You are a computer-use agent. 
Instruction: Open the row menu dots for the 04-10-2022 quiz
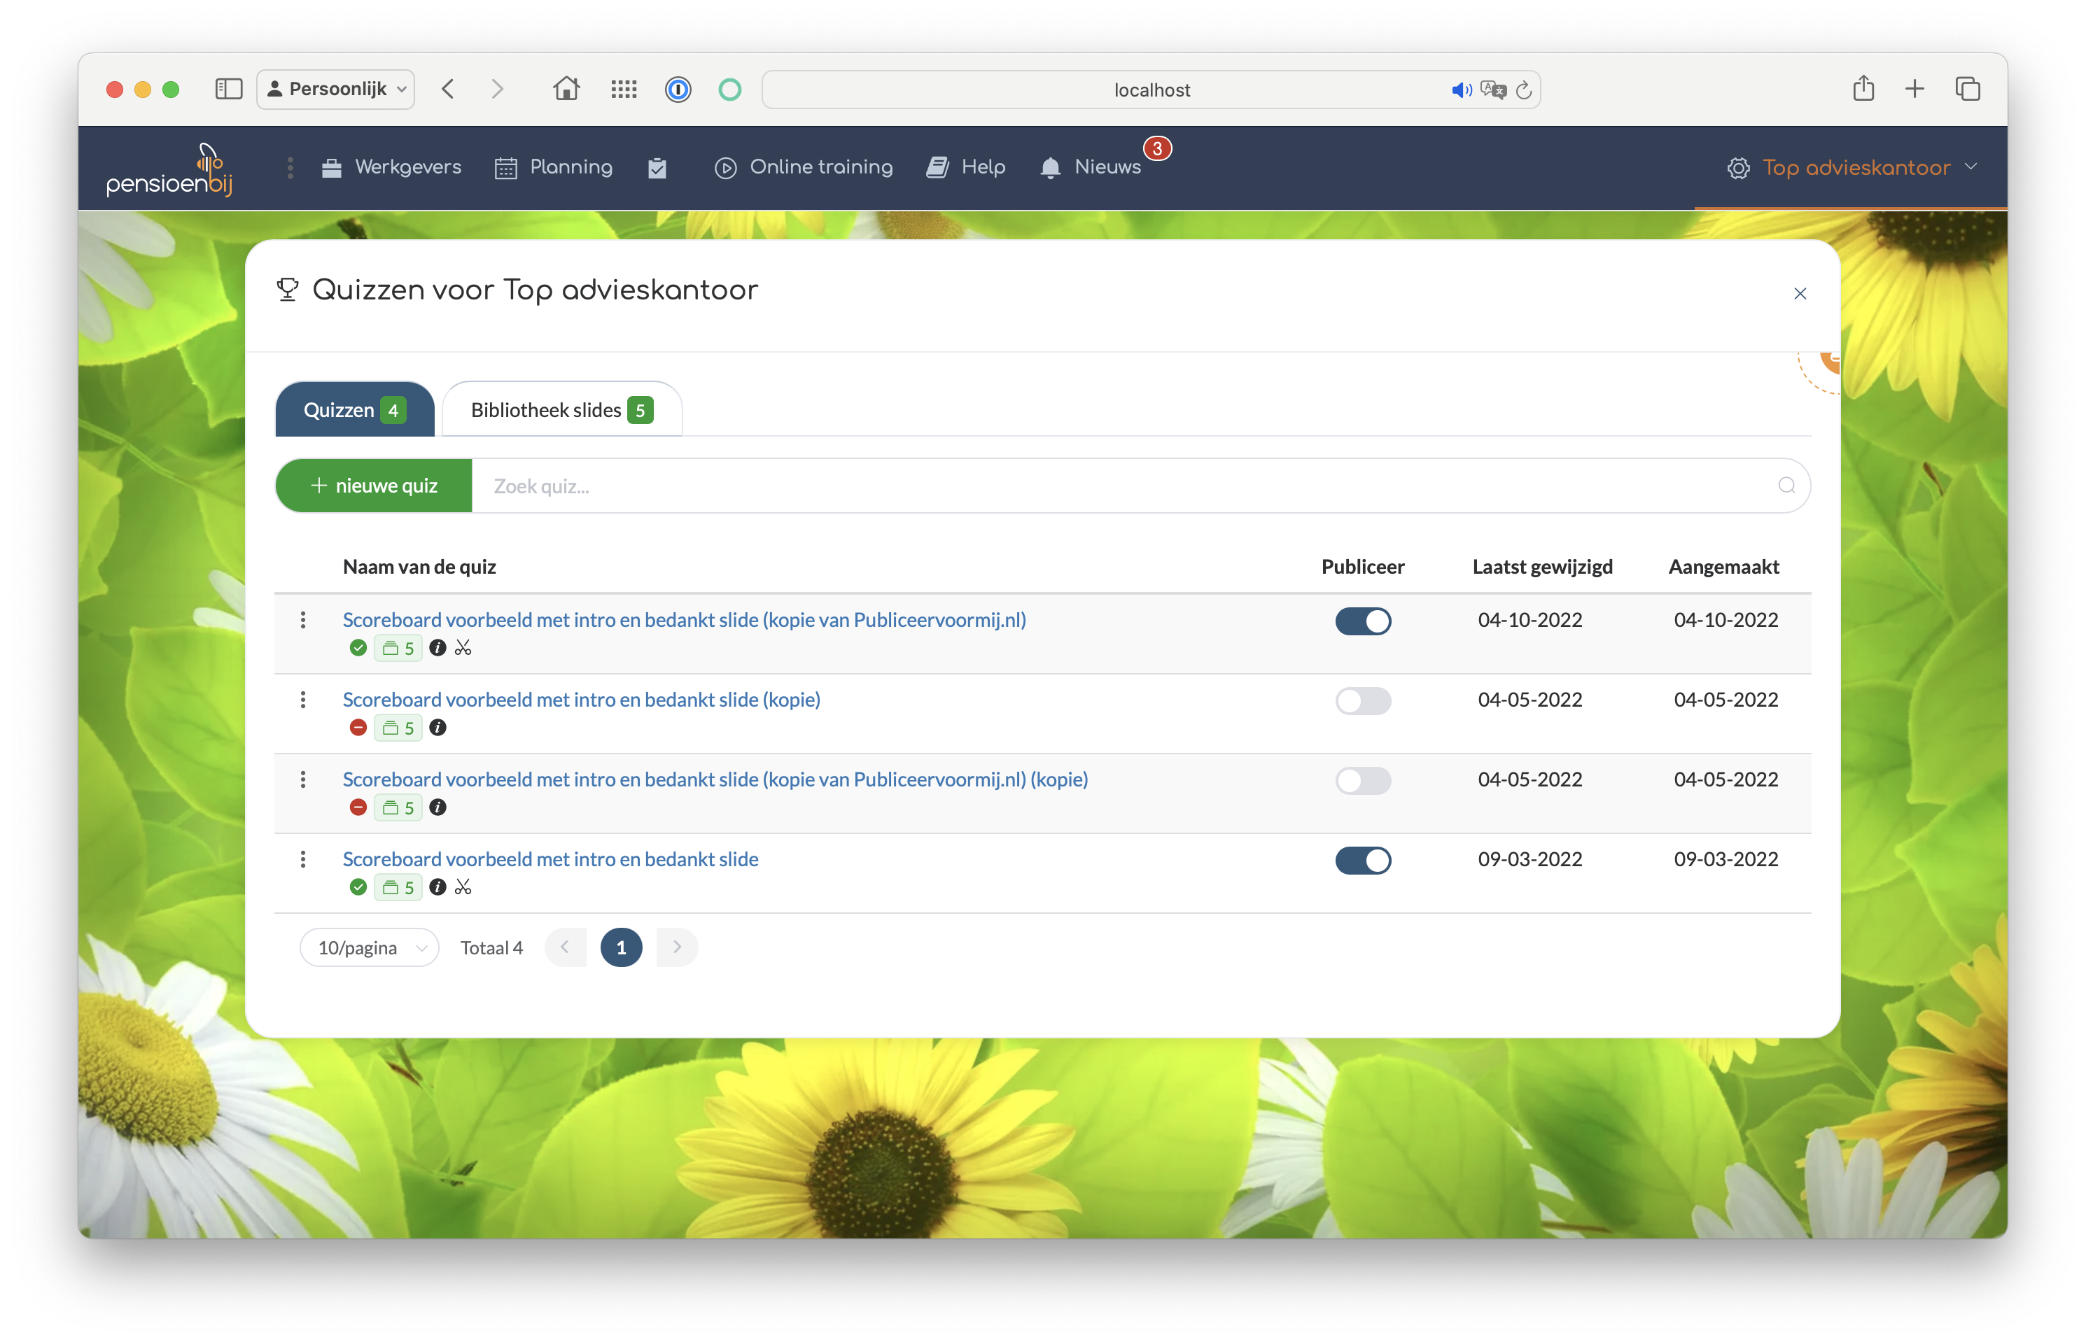tap(302, 620)
